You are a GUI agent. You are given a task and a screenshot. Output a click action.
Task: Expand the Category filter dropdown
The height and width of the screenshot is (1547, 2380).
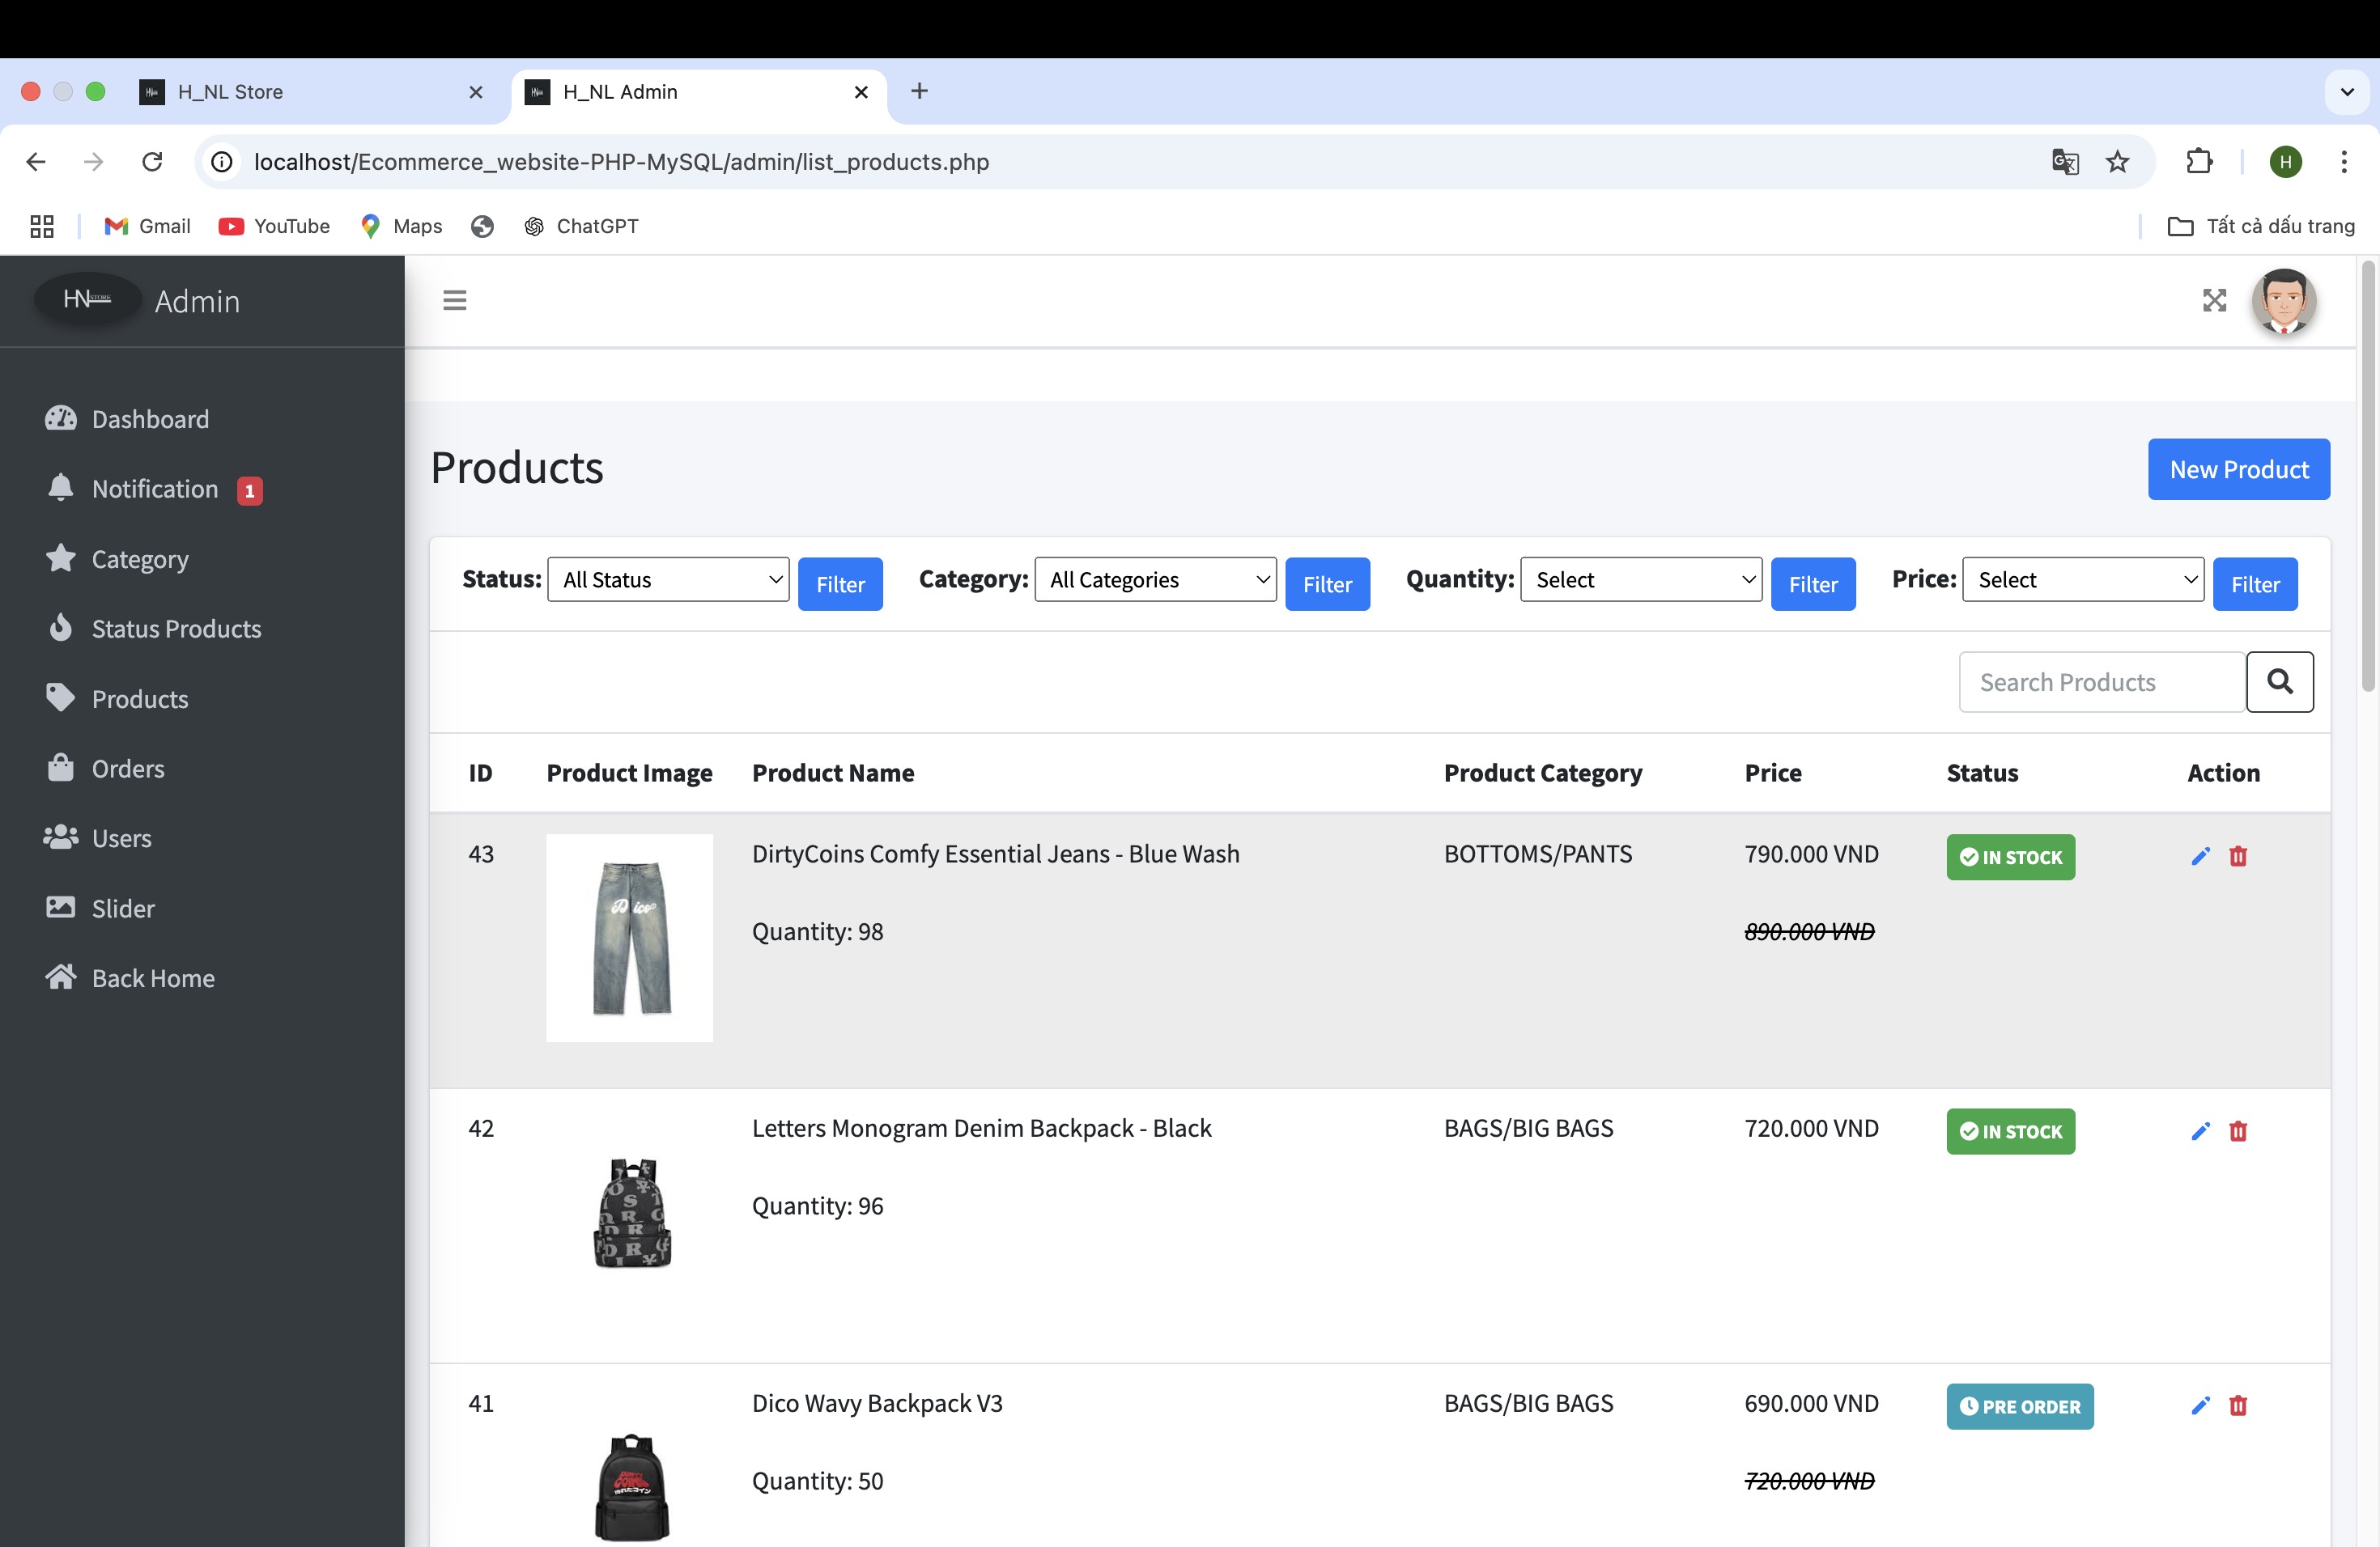click(x=1155, y=578)
